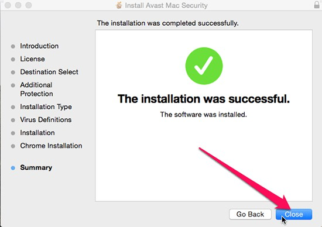The width and height of the screenshot is (322, 227).
Task: Select the Destination Select step
Action: click(49, 72)
